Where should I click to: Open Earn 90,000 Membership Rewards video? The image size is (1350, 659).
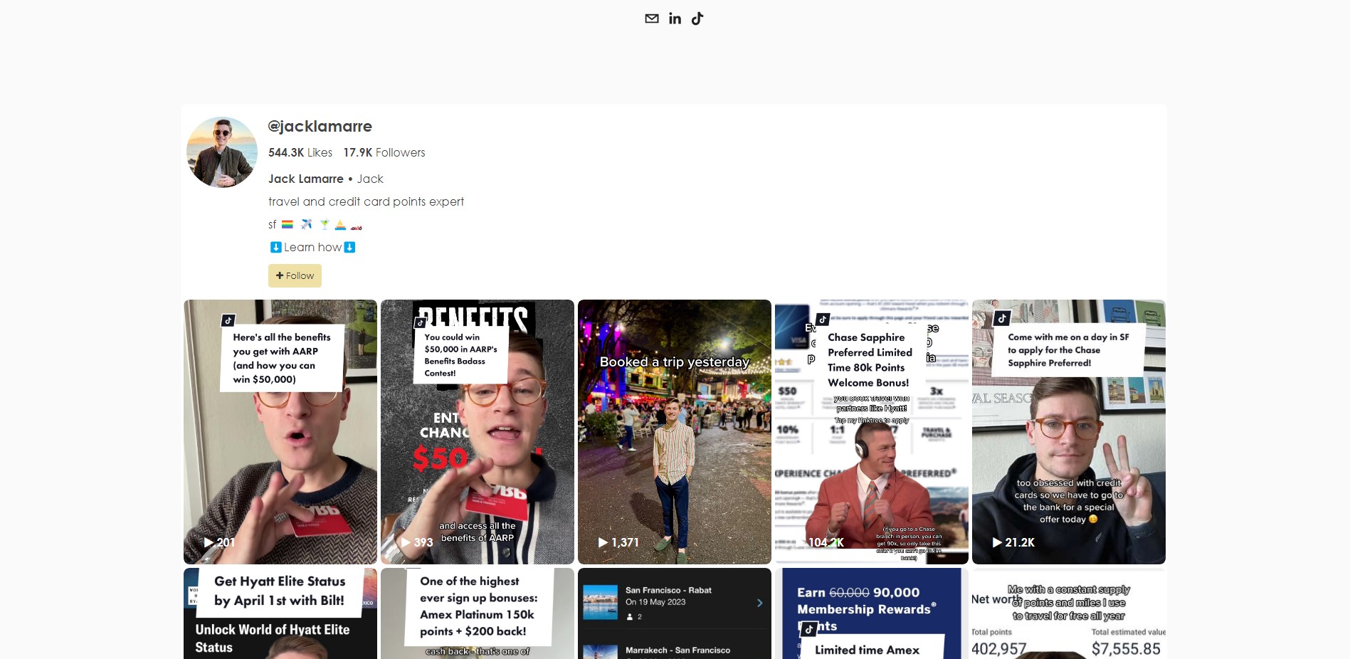(872, 613)
